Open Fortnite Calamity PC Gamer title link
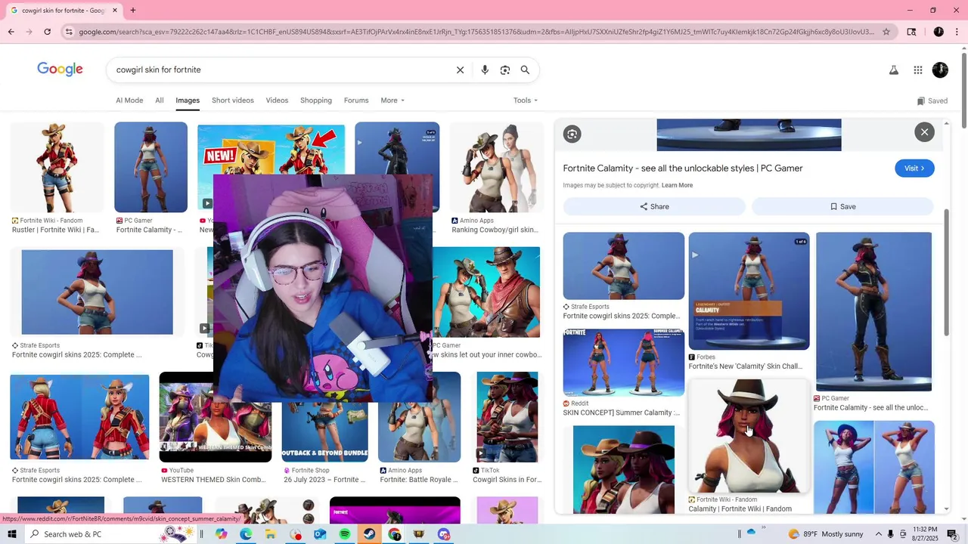This screenshot has width=968, height=544. click(683, 168)
